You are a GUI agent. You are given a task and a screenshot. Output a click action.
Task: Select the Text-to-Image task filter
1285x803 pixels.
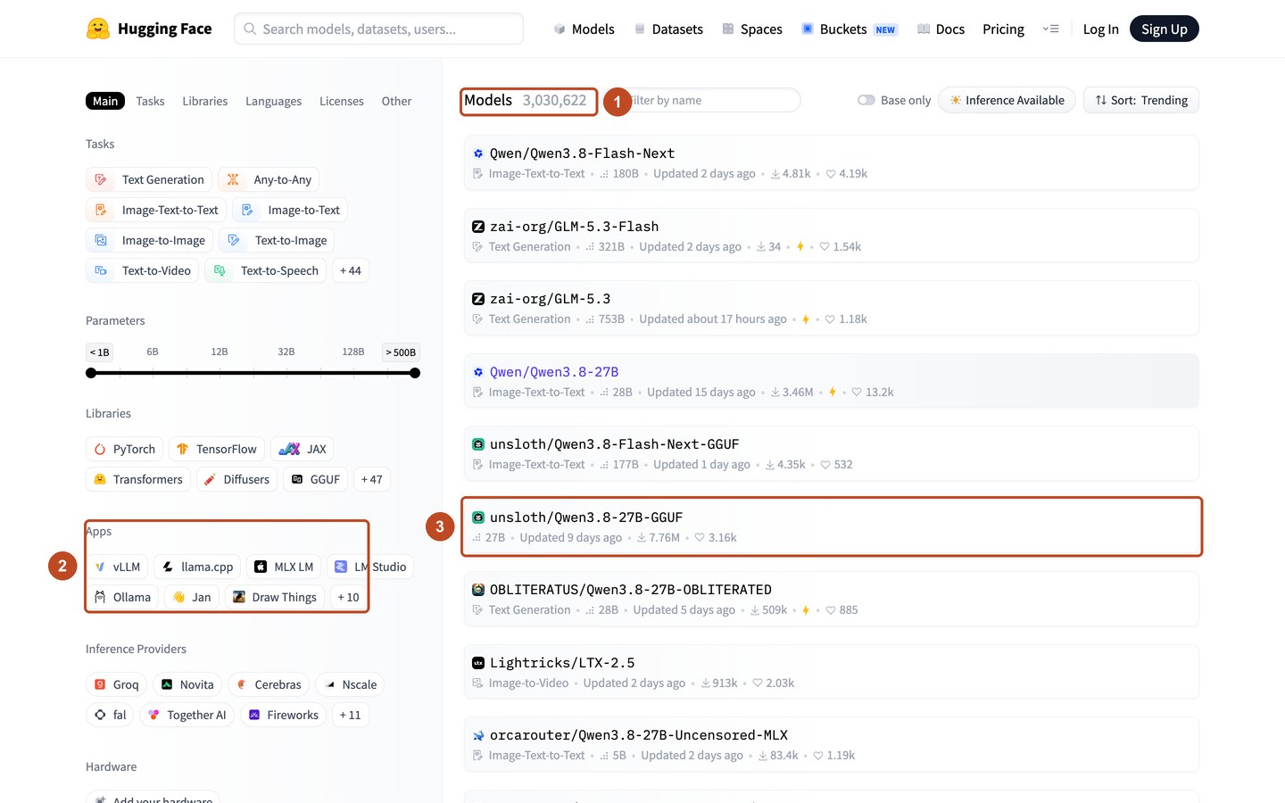click(x=277, y=240)
